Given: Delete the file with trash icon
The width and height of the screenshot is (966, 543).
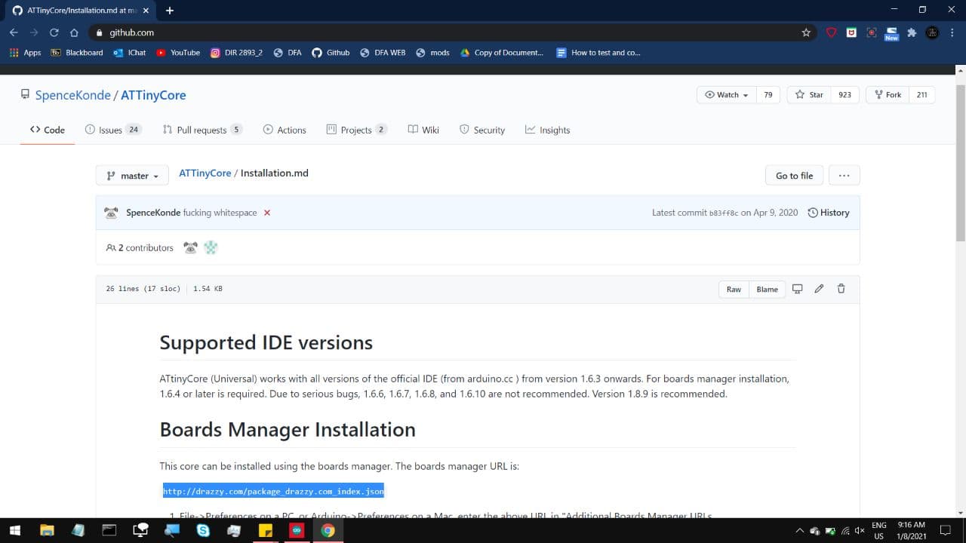Looking at the screenshot, I should click(x=841, y=289).
